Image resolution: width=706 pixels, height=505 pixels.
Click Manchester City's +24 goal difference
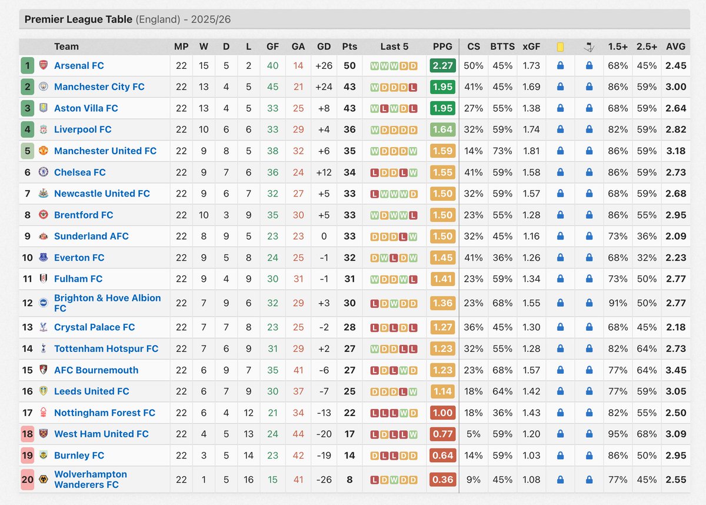[324, 87]
